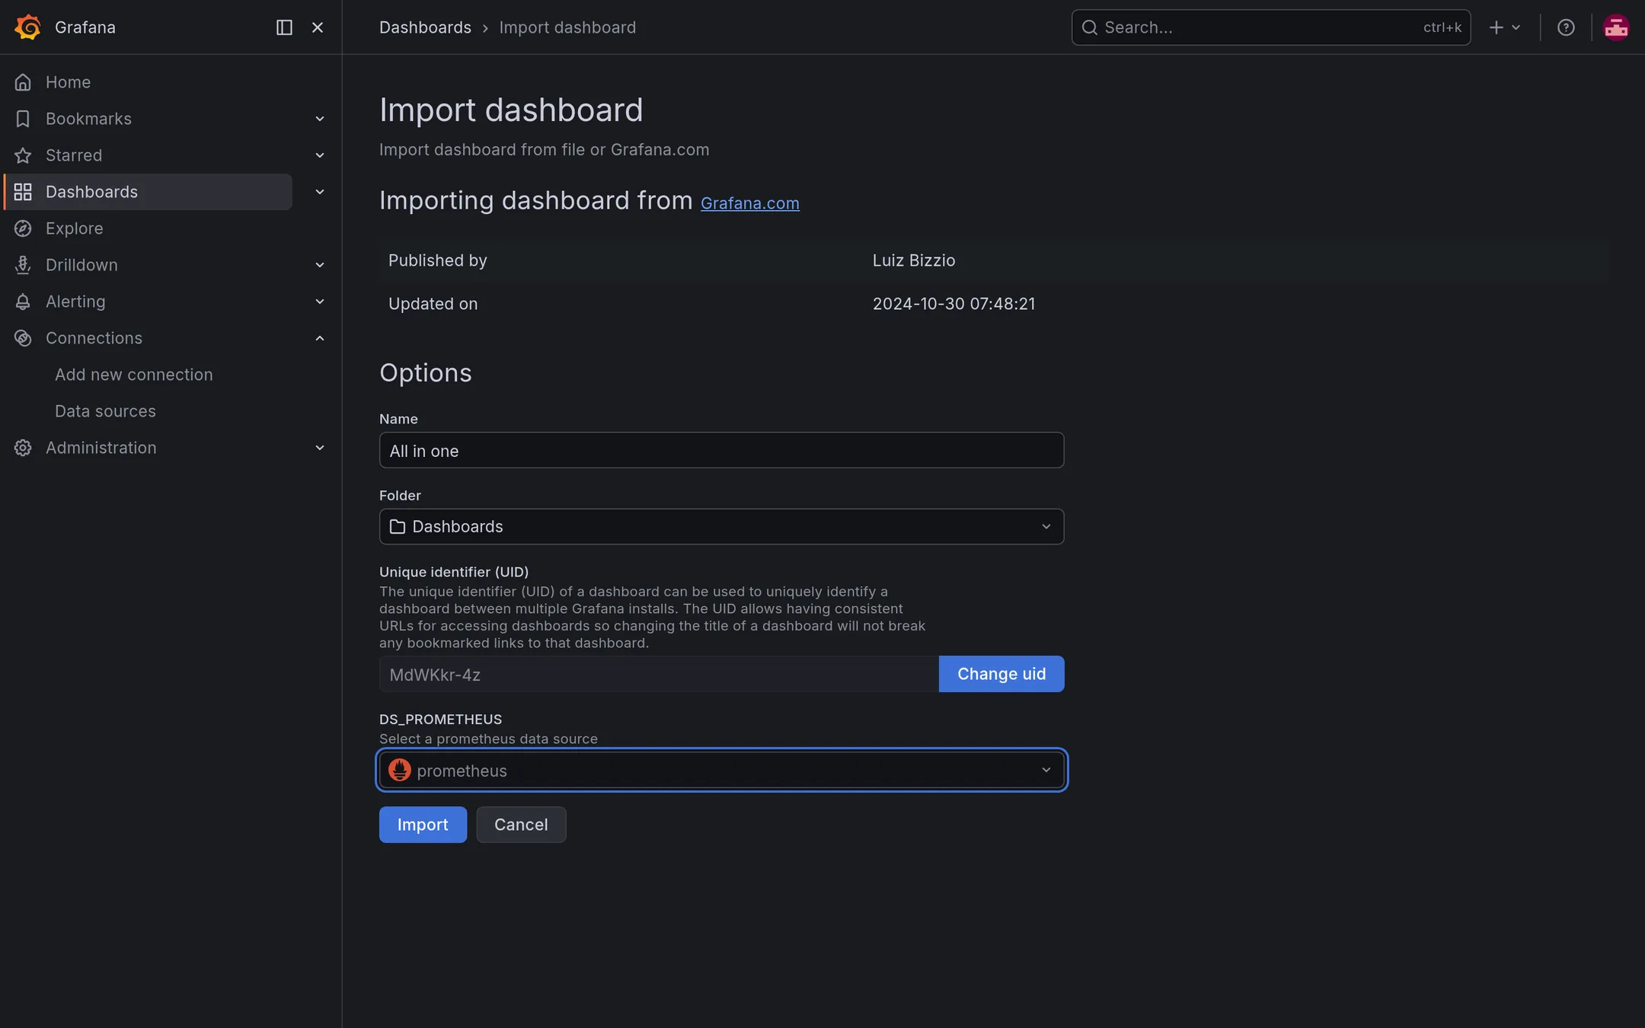The image size is (1645, 1028).
Task: Open Administration in the sidebar
Action: [101, 448]
